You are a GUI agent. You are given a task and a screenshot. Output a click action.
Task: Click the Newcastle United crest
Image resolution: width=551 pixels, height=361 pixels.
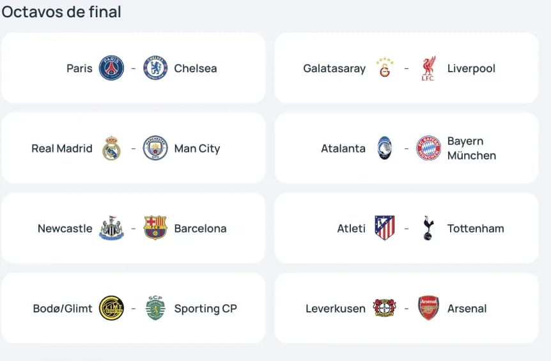coord(111,228)
